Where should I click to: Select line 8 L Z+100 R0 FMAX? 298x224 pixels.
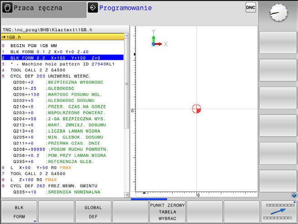(63, 179)
